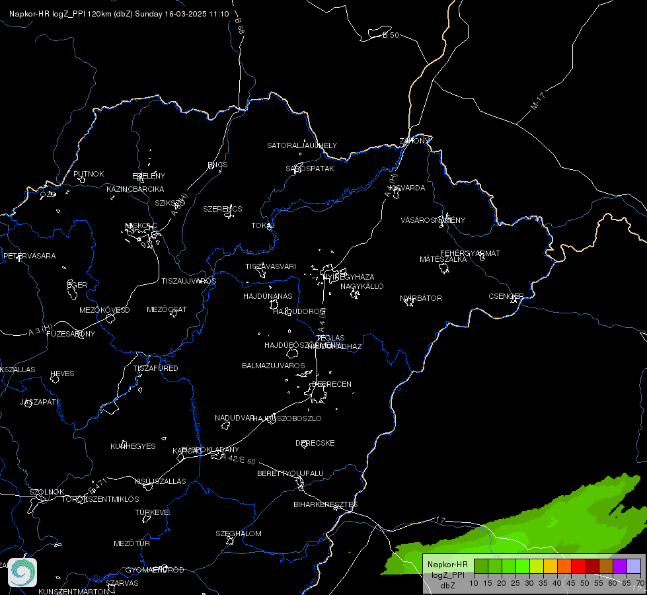
Task: Click the MEZŐKÖVESD city label
Action: tap(104, 310)
